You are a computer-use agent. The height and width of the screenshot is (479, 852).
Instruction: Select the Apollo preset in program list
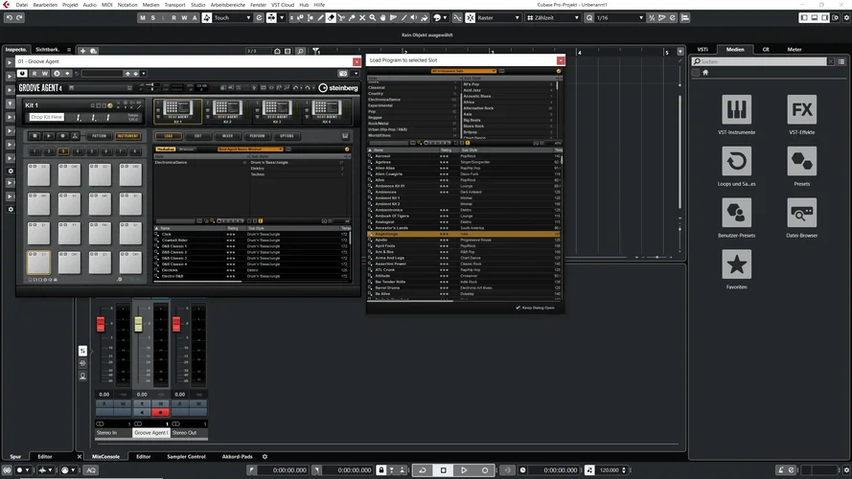380,239
